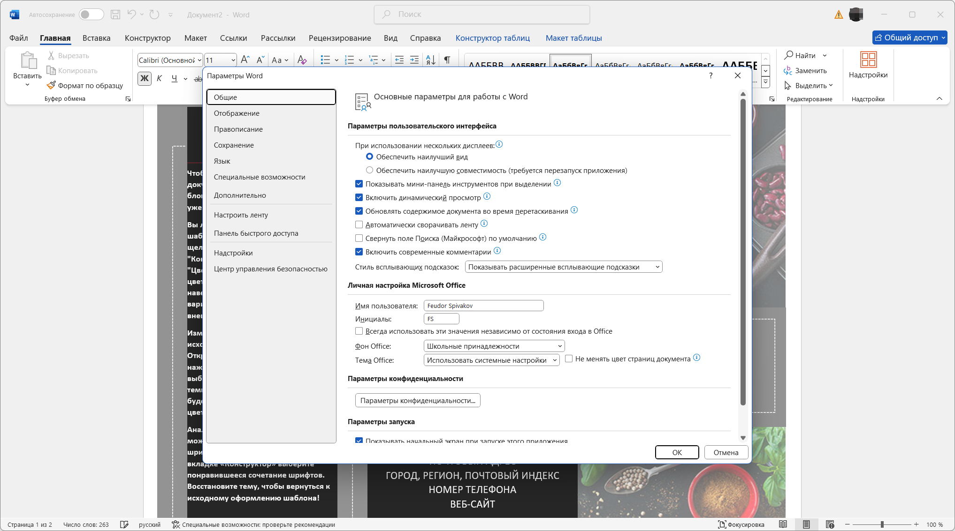
Task: Click Focus (Фокусировка) mode in status bar
Action: (741, 524)
